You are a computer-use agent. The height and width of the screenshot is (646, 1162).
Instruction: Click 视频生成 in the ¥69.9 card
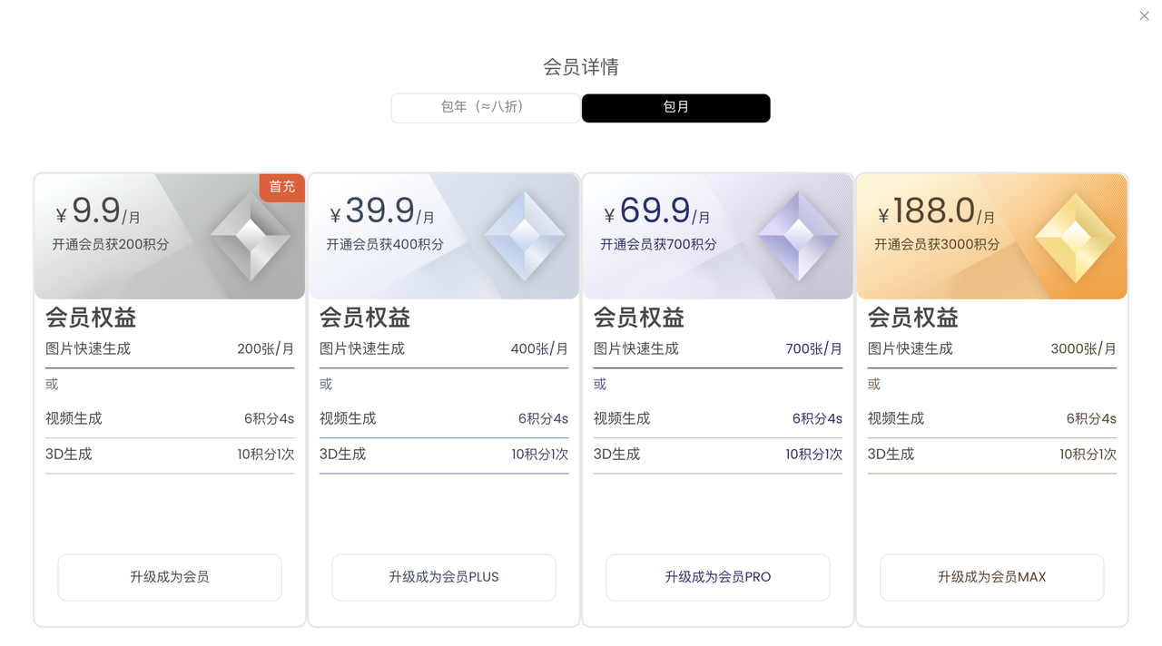(x=622, y=418)
